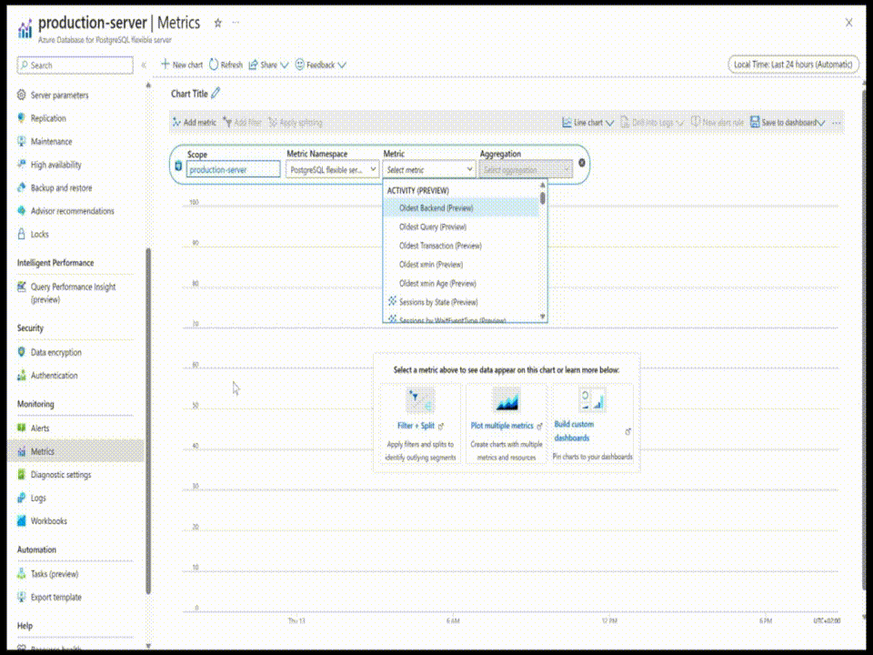Change the Local Time range selector
Viewport: 873px width, 655px height.
pos(793,65)
